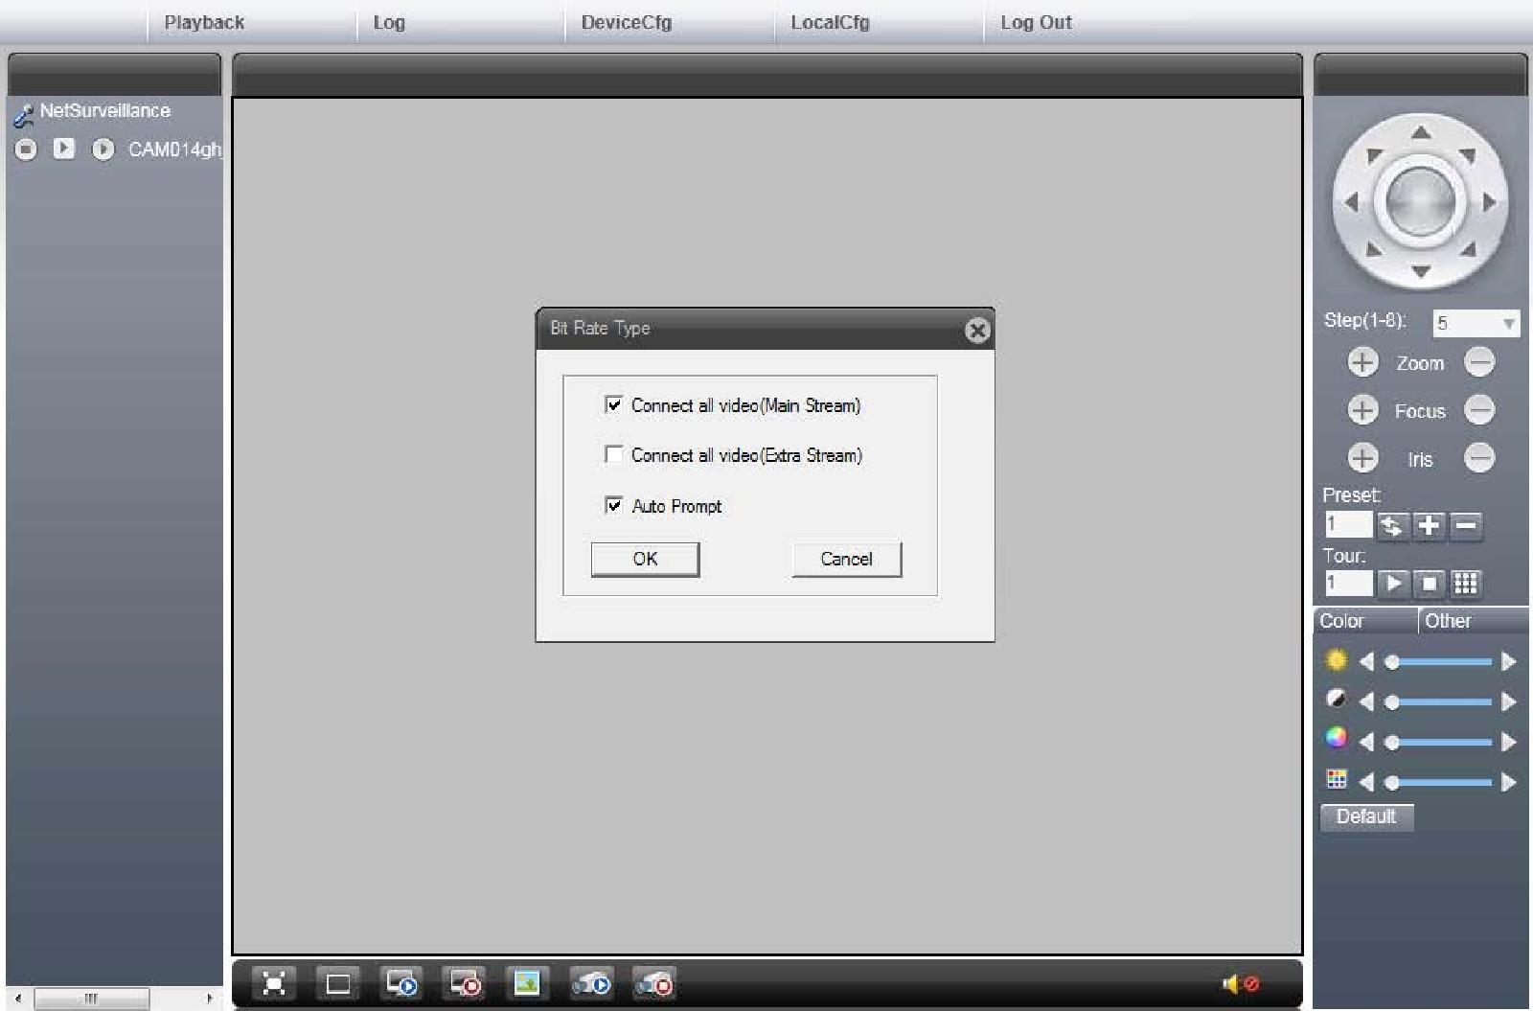Adjust the brightness slider
Screen dimensions: 1533x1011
click(x=1438, y=662)
